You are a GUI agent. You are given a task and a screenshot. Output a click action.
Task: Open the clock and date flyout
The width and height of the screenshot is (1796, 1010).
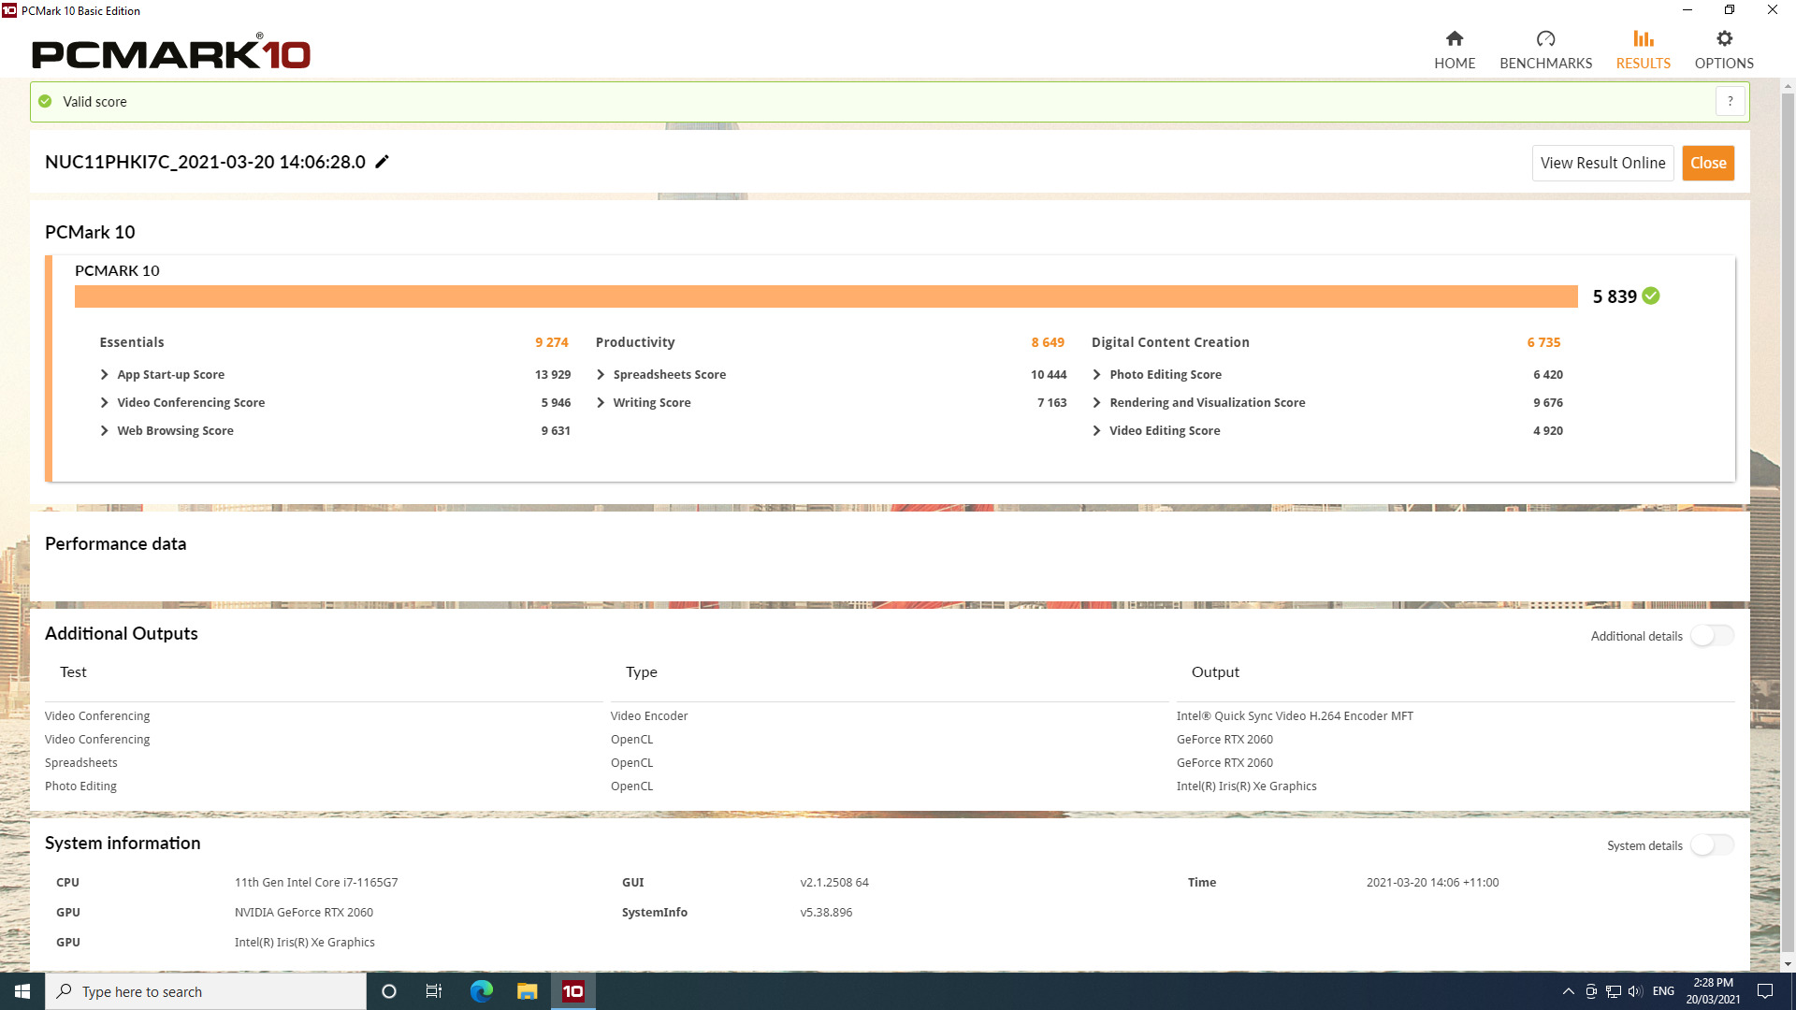pyautogui.click(x=1713, y=991)
